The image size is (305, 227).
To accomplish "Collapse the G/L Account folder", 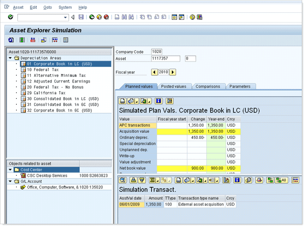I will pyautogui.click(x=11, y=181).
